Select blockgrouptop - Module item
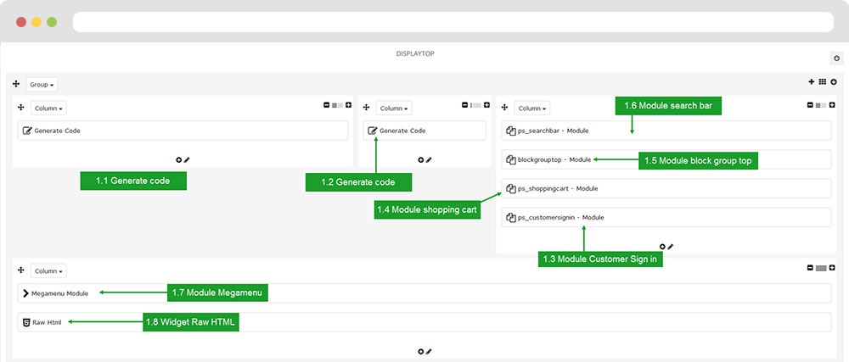The width and height of the screenshot is (849, 362). (666, 159)
